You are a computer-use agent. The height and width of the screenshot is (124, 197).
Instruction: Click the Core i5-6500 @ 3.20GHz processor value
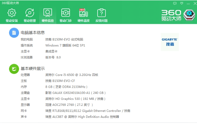pos(72,75)
